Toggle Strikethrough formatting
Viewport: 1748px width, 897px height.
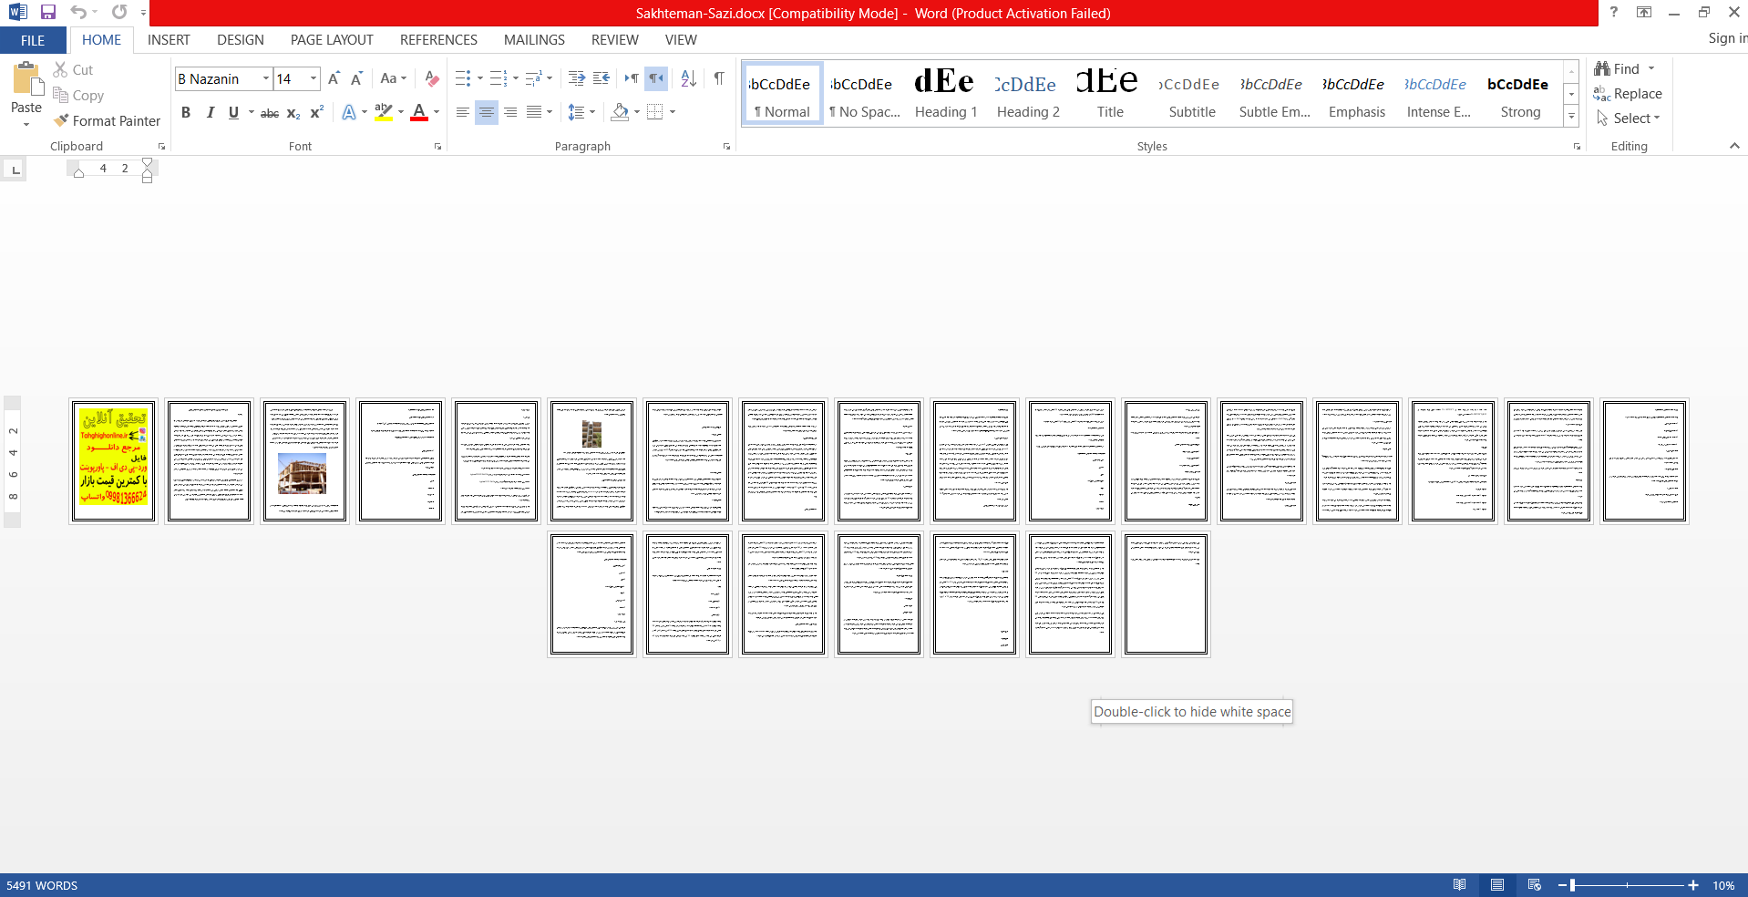(x=270, y=112)
